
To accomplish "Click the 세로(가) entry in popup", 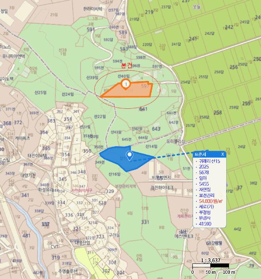I will click(206, 207).
